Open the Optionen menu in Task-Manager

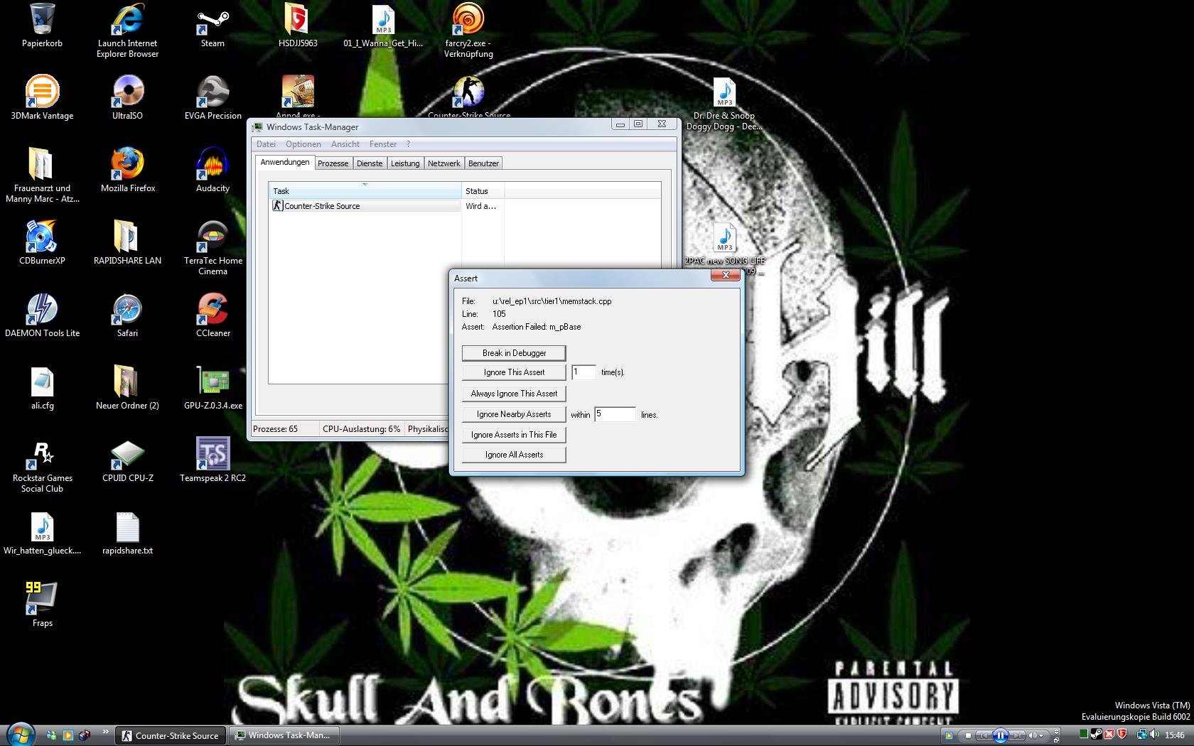coord(303,144)
